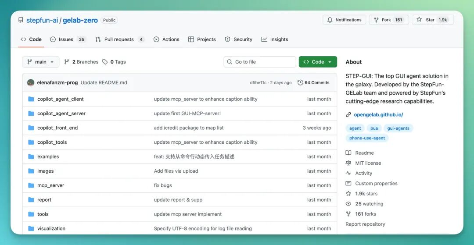Click the tag icon next to 0 Tags
474x245 pixels.
tap(105, 62)
